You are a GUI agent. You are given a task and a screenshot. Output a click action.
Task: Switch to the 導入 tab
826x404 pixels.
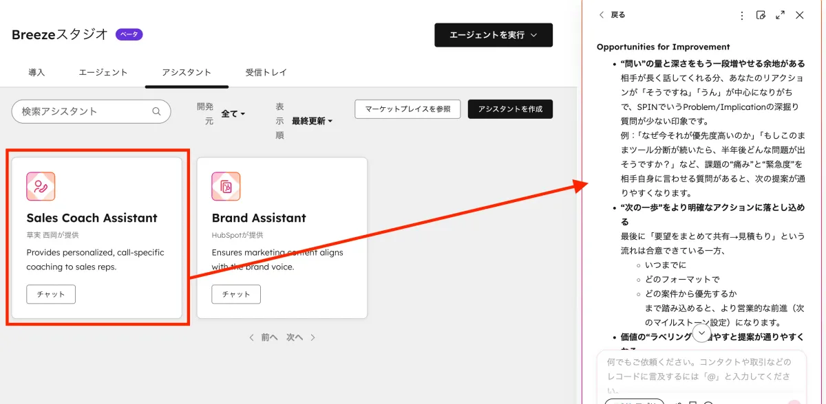[36, 71]
